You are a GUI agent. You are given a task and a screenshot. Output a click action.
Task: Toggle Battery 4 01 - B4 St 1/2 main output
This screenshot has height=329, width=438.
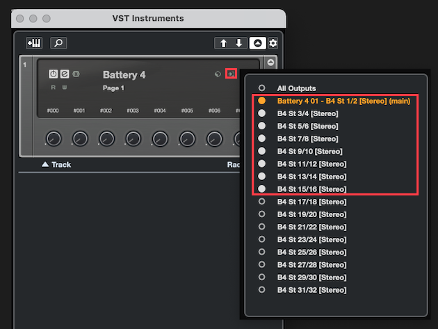pos(335,101)
